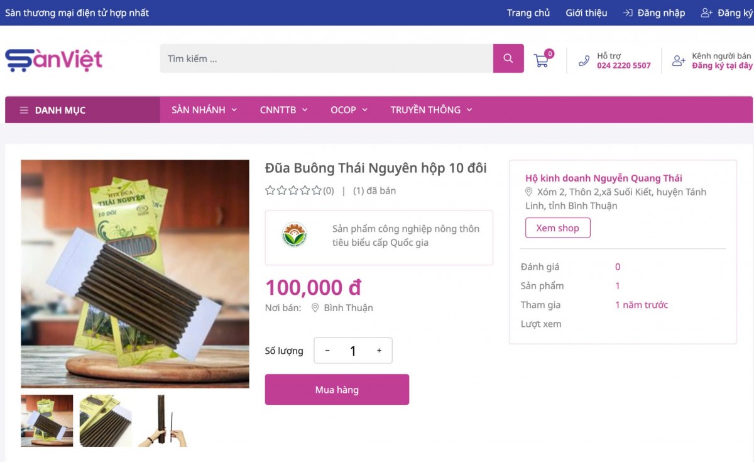Open the hamburger menu beside DANH MỤC
Screen dimensions: 754x462
24,109
